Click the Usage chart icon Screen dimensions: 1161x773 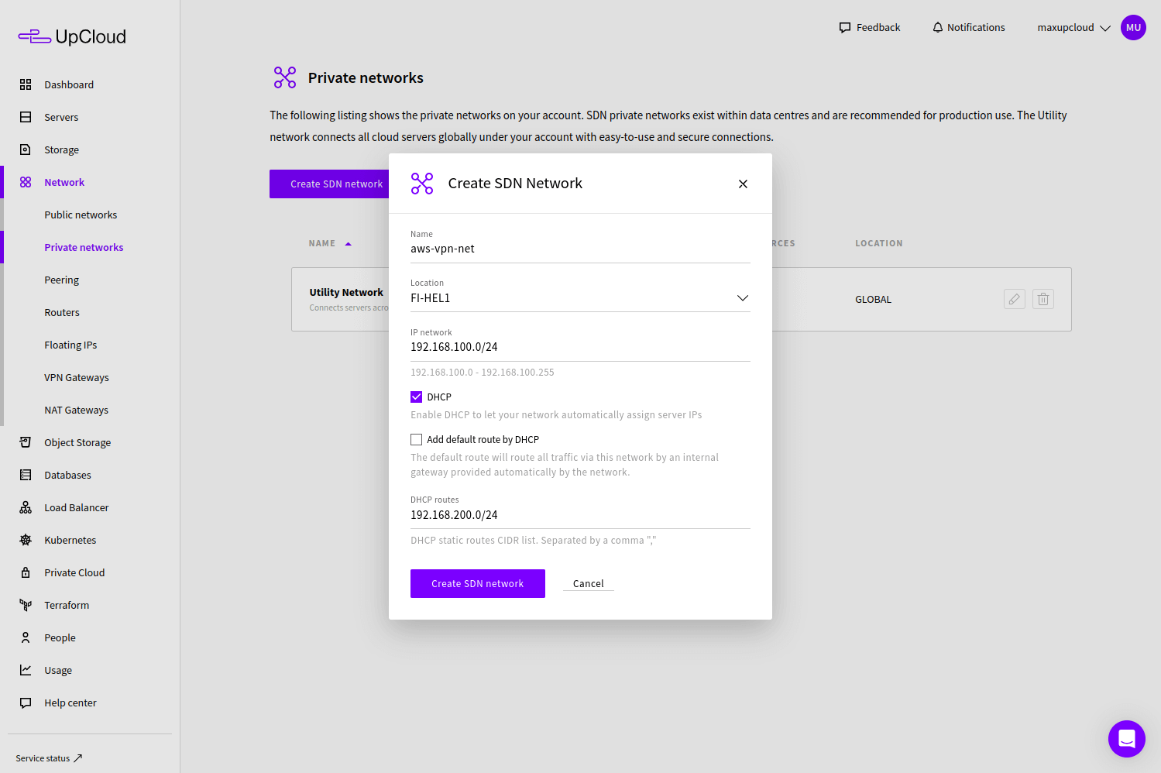[x=26, y=670]
